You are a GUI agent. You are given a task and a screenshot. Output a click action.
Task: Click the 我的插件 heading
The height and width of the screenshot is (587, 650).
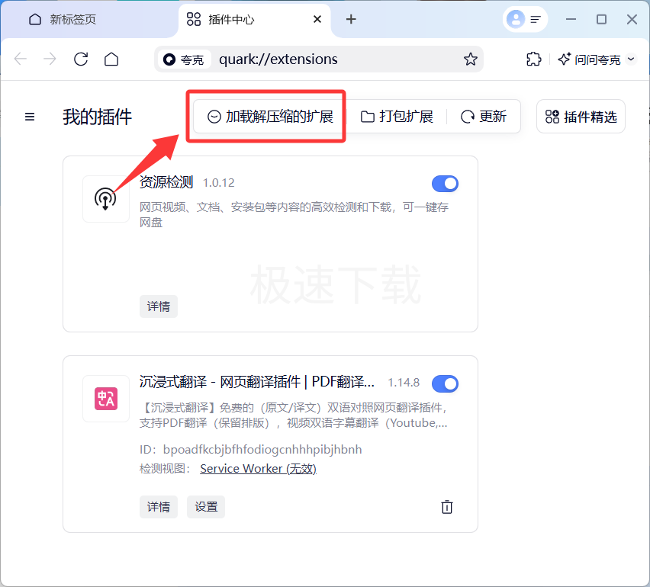coord(98,117)
